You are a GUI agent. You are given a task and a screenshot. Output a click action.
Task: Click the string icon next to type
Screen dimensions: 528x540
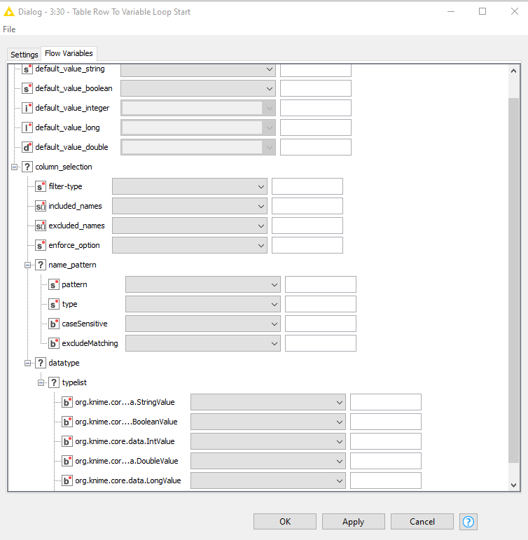click(54, 305)
